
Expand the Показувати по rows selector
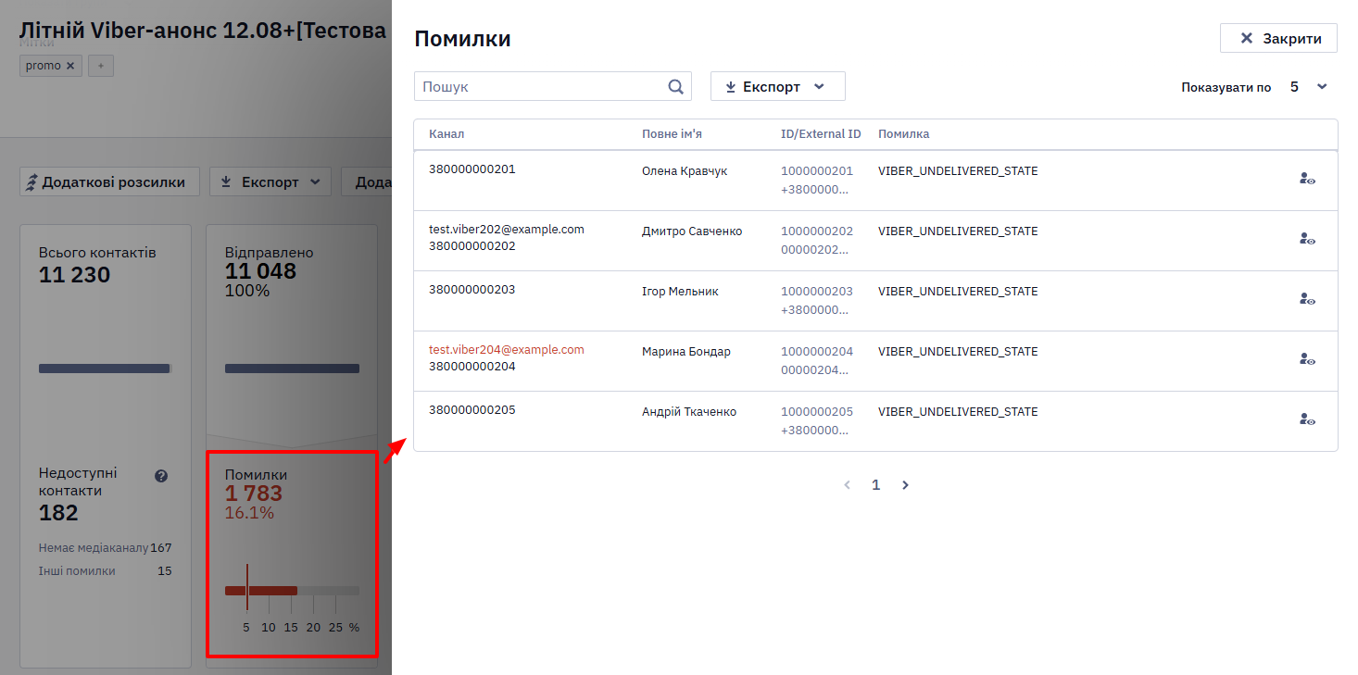(x=1308, y=87)
